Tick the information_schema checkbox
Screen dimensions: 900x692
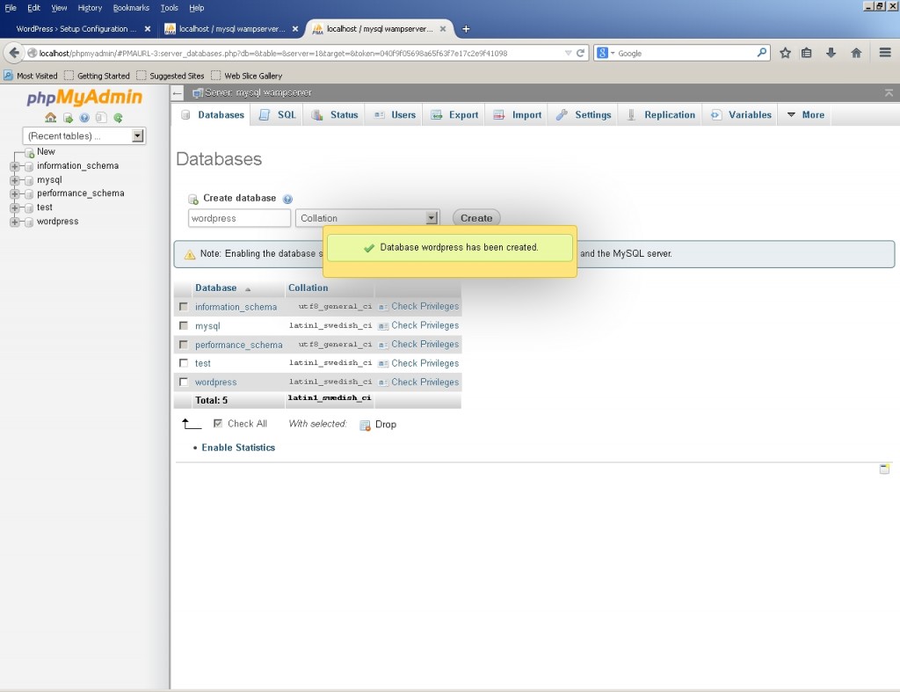183,307
